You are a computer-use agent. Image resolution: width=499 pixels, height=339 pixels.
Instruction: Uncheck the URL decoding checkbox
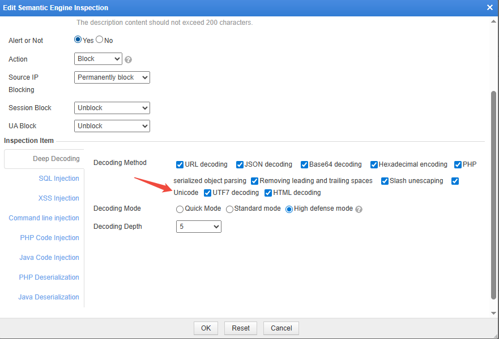[x=180, y=164]
